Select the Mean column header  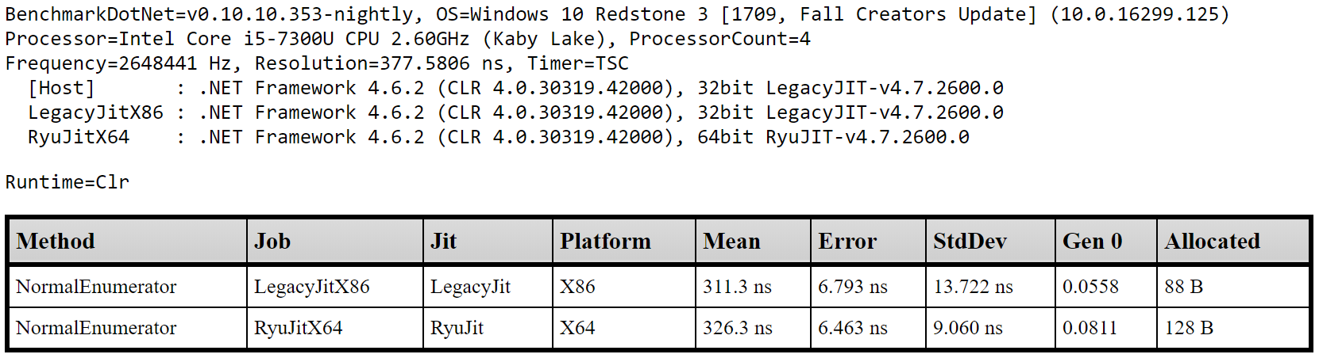[x=754, y=241]
